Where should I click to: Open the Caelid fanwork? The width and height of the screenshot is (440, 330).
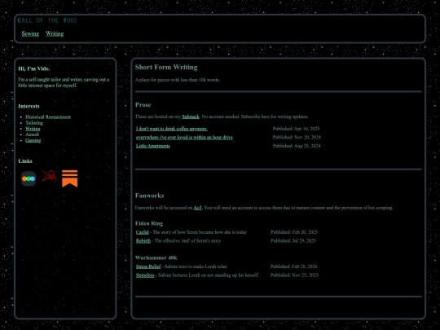click(143, 232)
